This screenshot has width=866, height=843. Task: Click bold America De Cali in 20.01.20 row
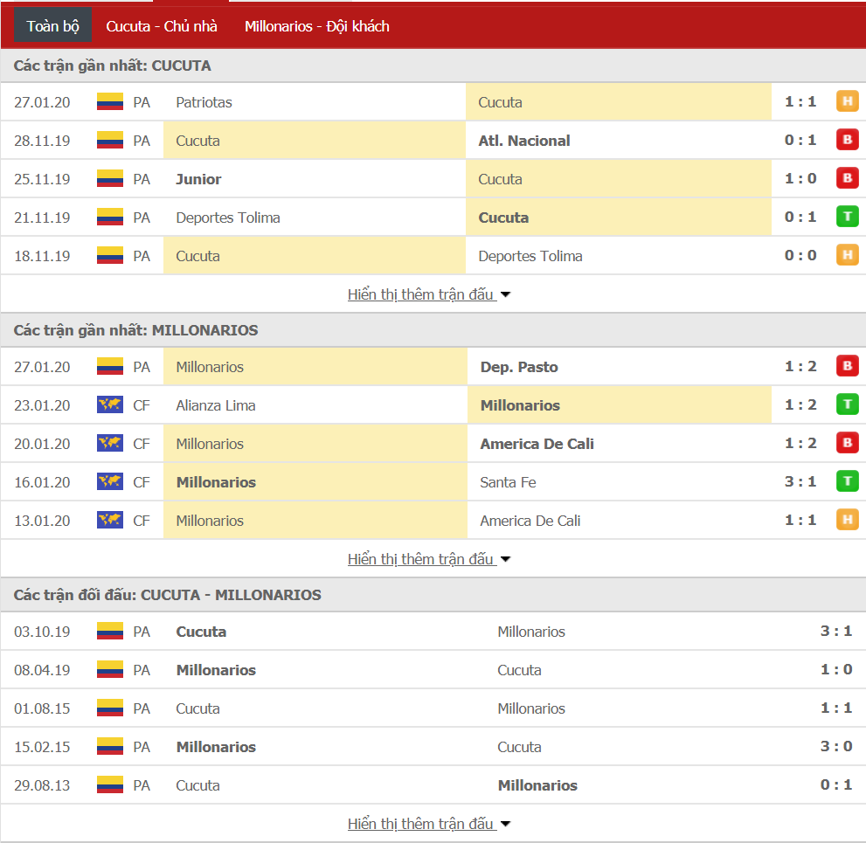coord(537,444)
